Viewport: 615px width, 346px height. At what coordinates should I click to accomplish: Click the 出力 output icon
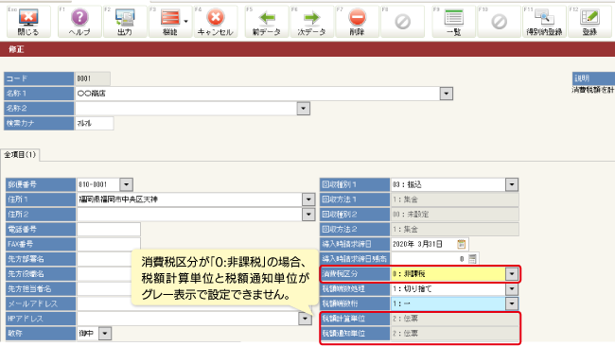pos(125,22)
